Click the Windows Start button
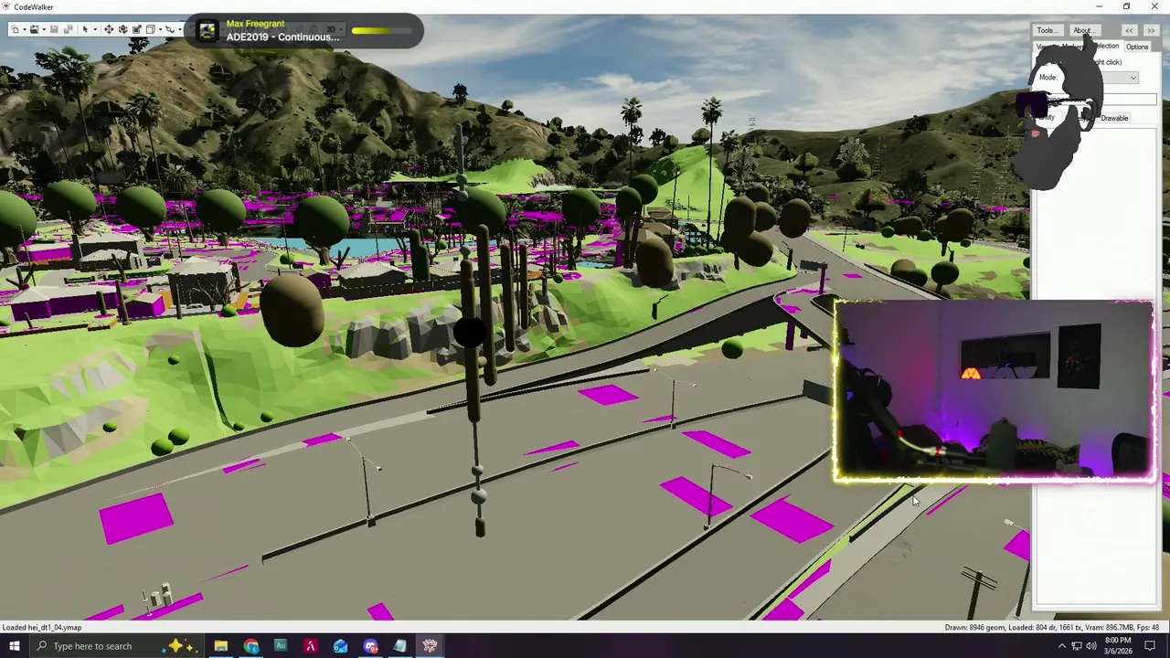 pyautogui.click(x=14, y=646)
